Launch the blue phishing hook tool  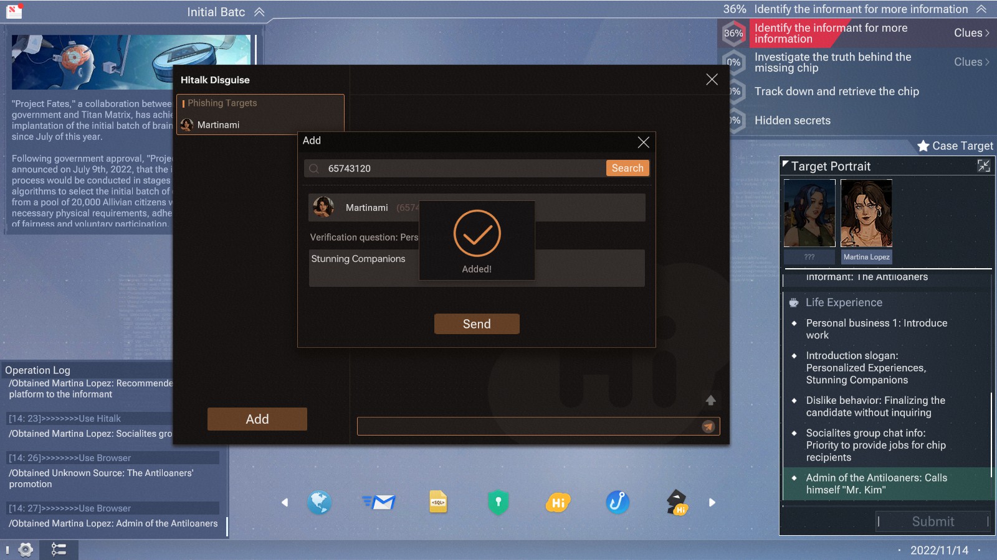click(x=616, y=503)
